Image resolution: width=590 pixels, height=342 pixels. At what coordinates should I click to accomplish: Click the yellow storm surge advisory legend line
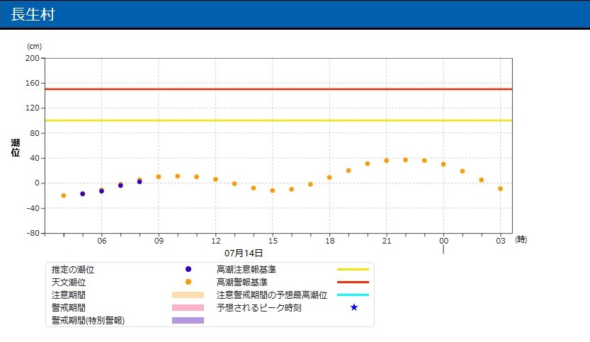coord(353,269)
